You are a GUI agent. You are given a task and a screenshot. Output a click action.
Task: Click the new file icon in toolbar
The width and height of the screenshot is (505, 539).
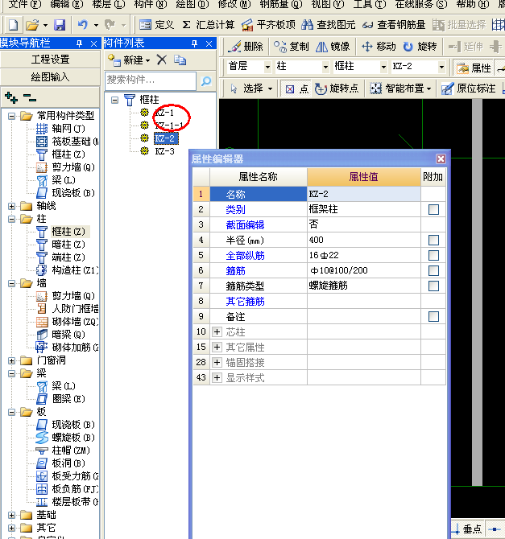(14, 25)
